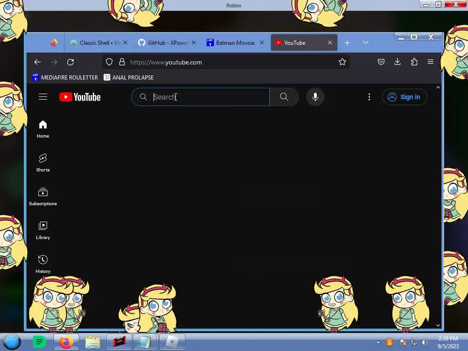This screenshot has height=351, width=468.
Task: Switch to Batman Movoie tab
Action: pos(231,43)
